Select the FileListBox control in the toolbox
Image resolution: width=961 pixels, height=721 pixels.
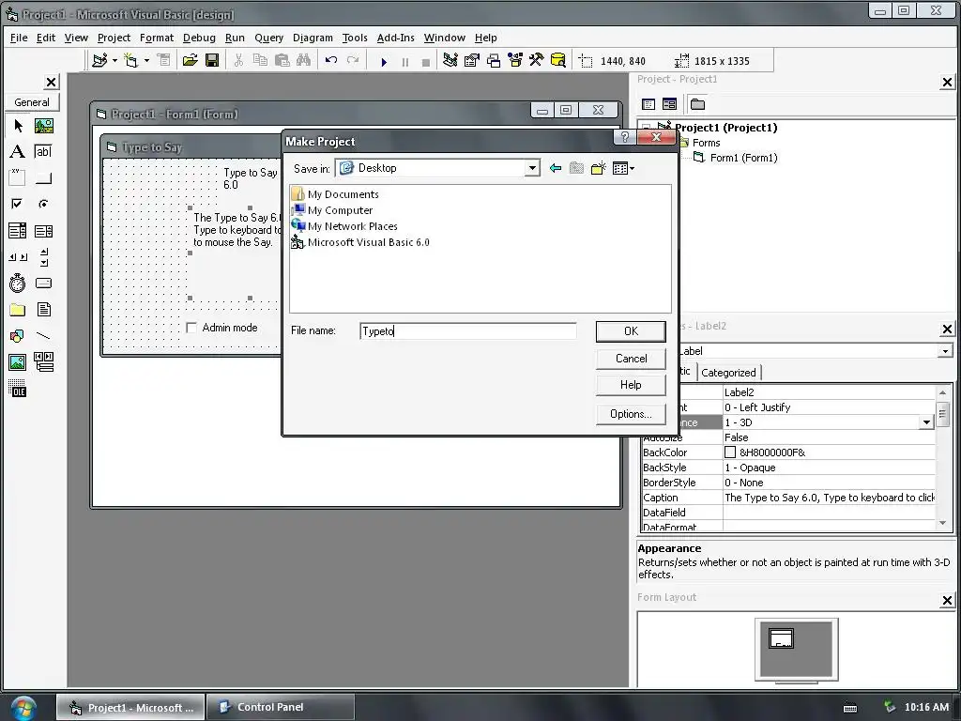43,310
